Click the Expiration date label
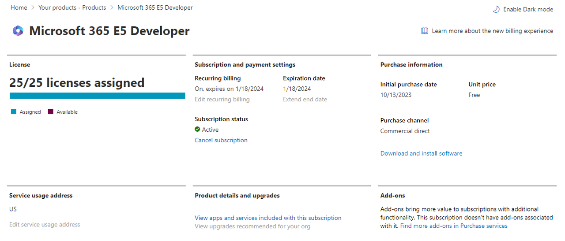 click(304, 78)
